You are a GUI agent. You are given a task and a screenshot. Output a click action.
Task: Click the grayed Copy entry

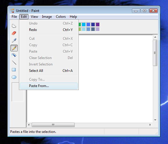click(x=49, y=45)
